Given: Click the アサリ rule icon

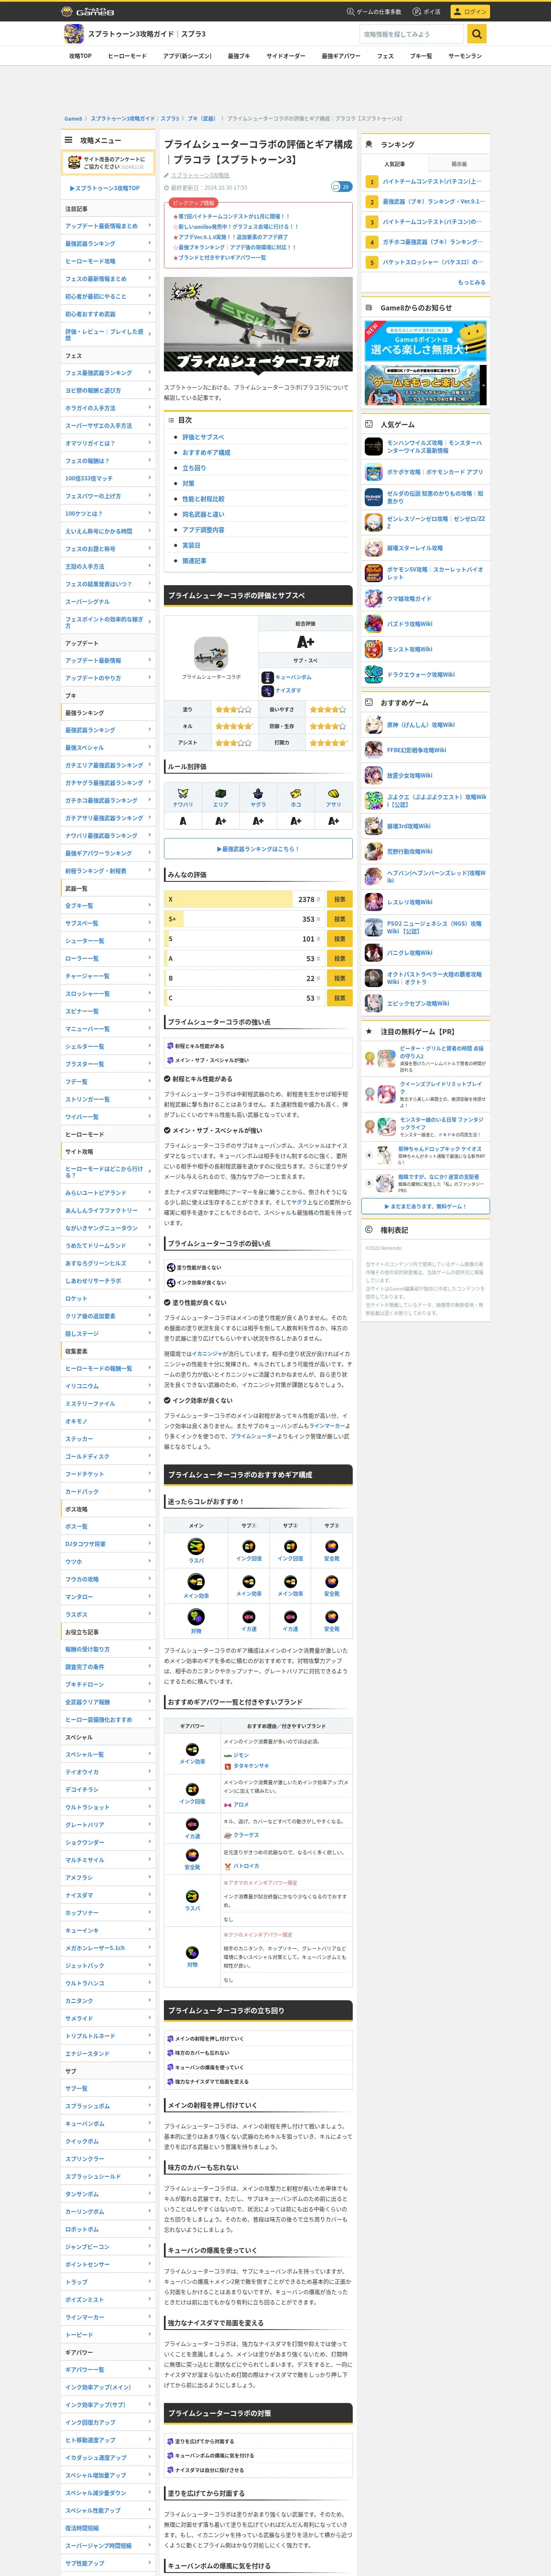Looking at the screenshot, I should pyautogui.click(x=333, y=794).
